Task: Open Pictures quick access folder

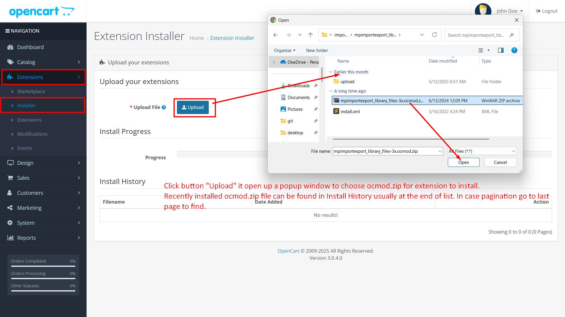Action: [295, 109]
